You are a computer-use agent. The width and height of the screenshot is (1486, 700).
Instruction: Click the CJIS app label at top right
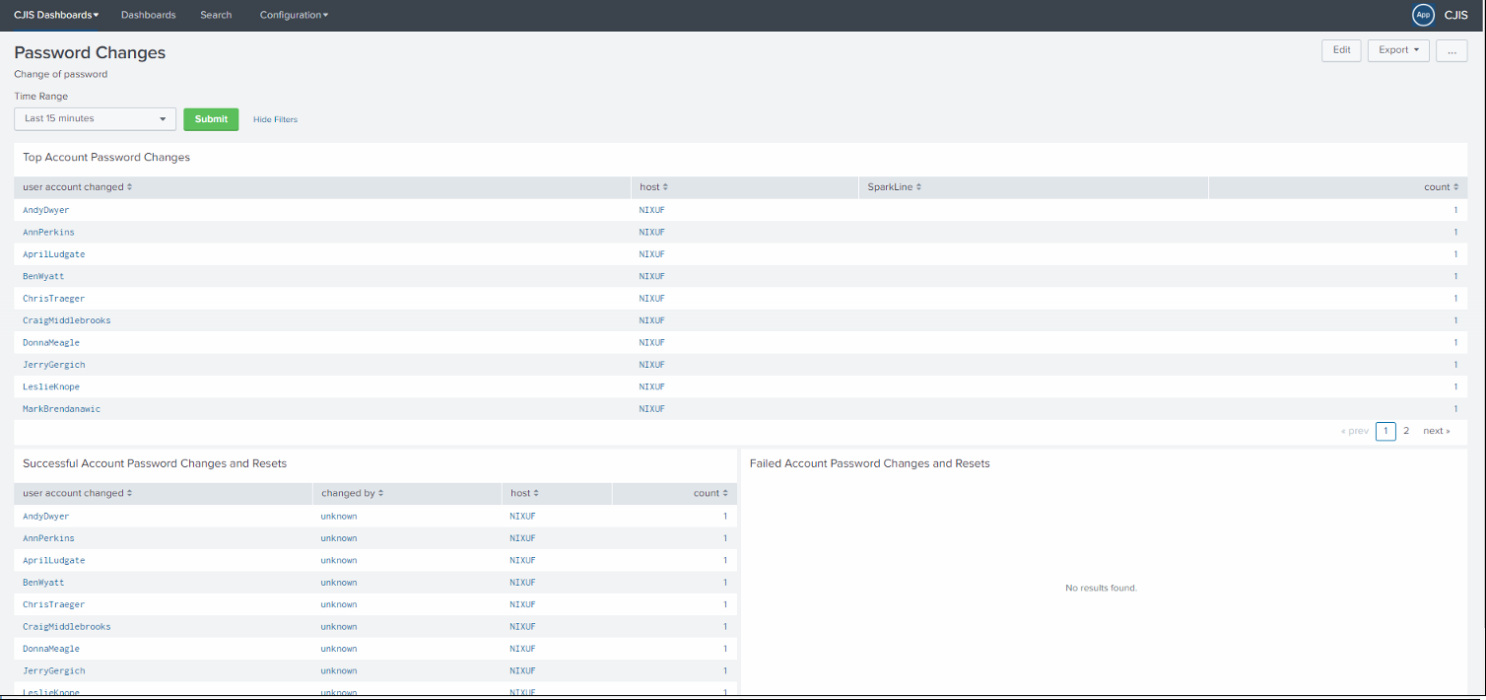(x=1456, y=15)
